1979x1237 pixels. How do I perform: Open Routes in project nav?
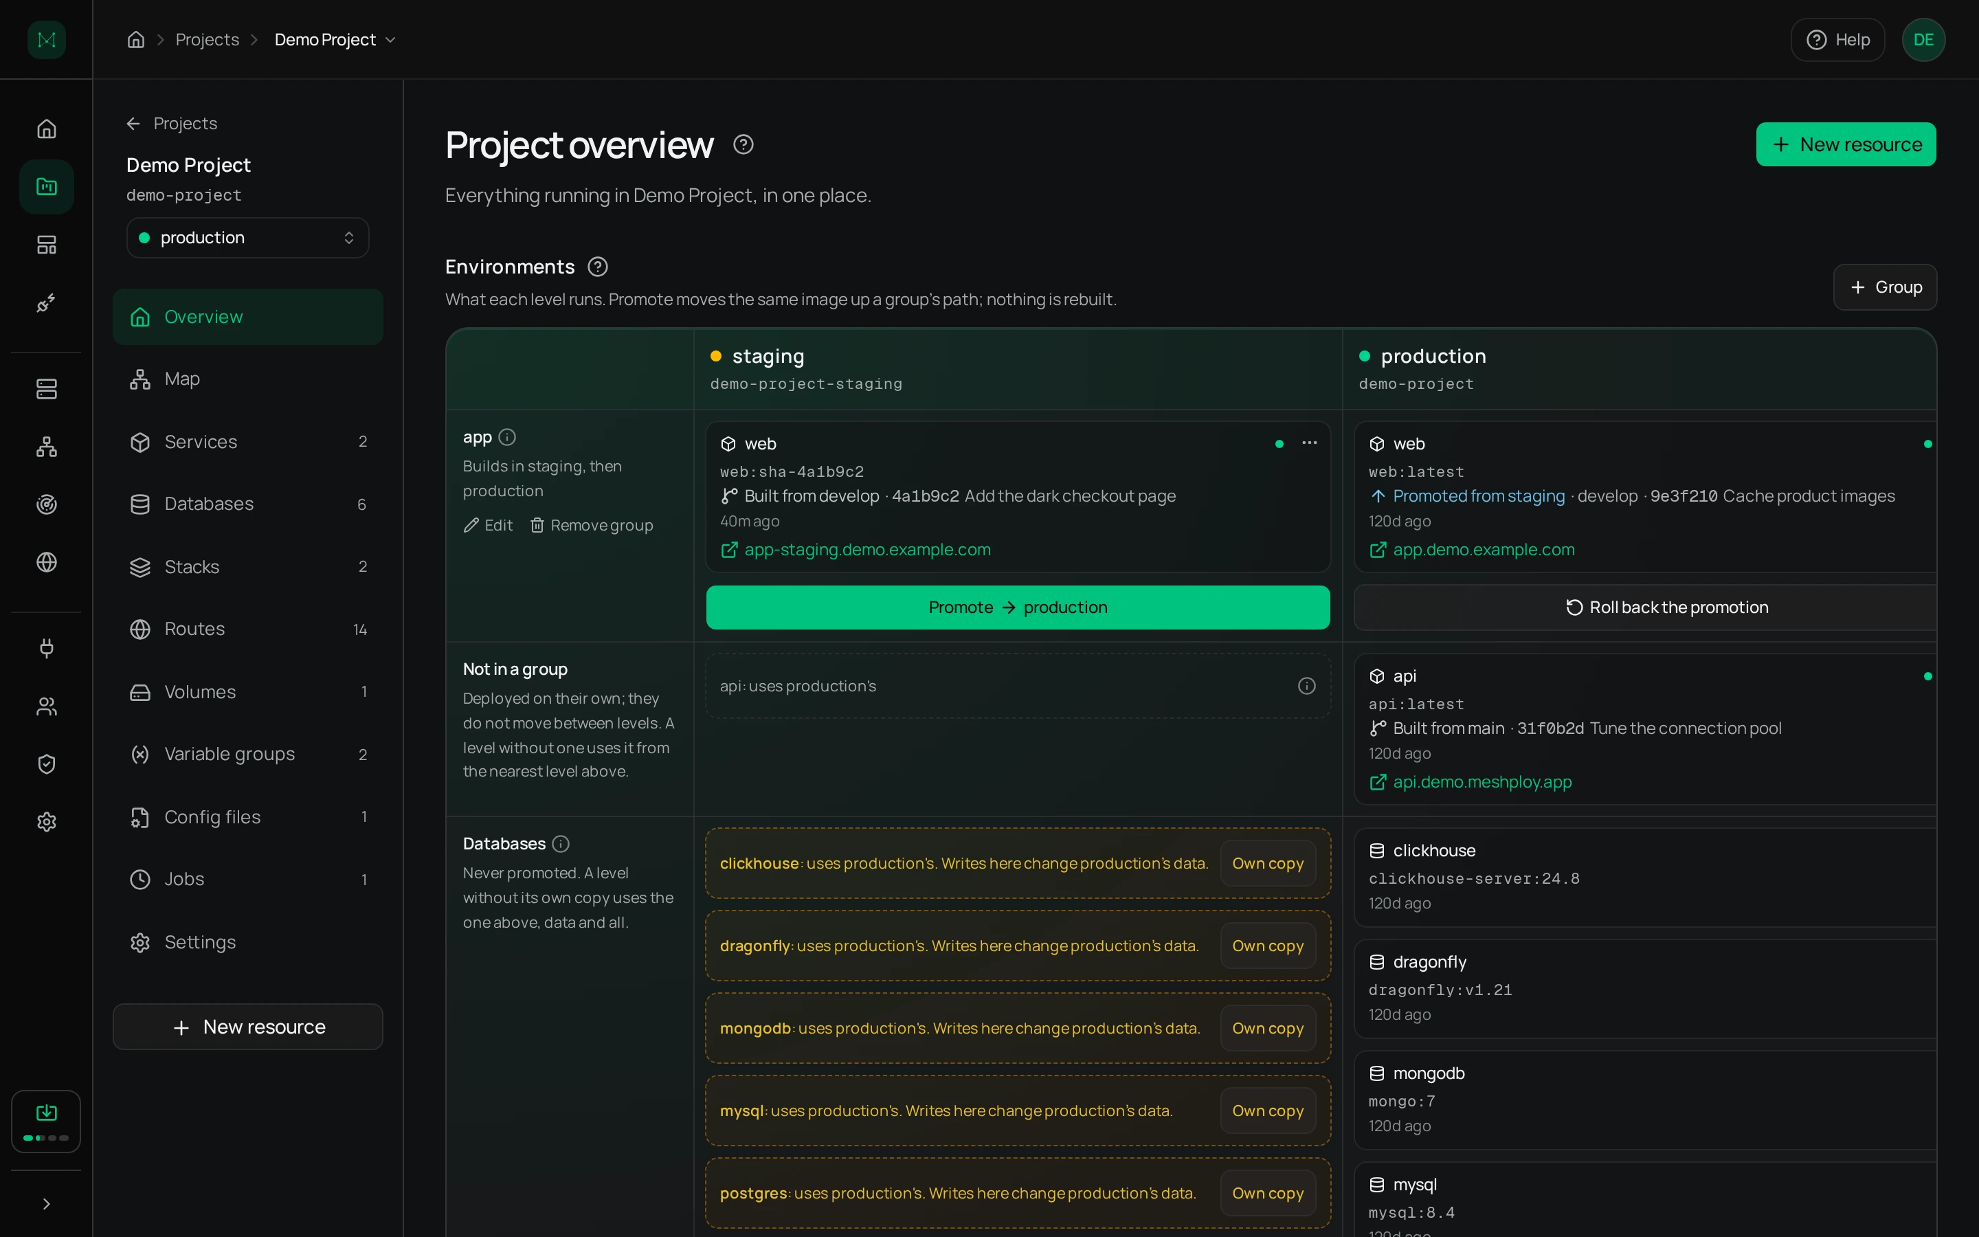pyautogui.click(x=248, y=629)
